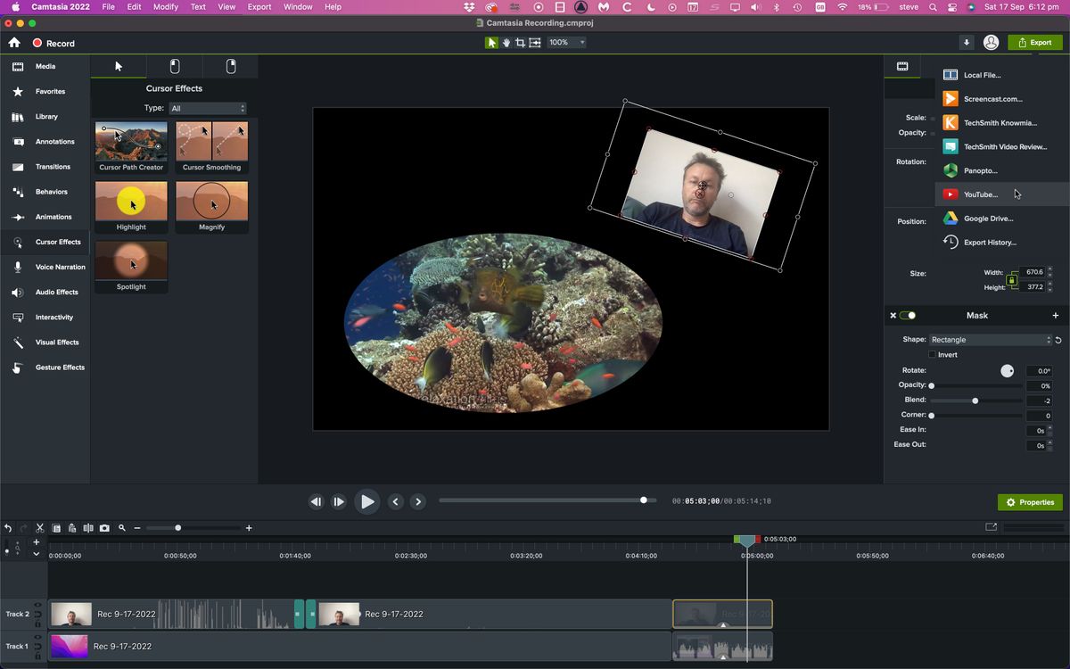Select the Pan tool above the canvas
Image resolution: width=1070 pixels, height=669 pixels.
pyautogui.click(x=506, y=42)
